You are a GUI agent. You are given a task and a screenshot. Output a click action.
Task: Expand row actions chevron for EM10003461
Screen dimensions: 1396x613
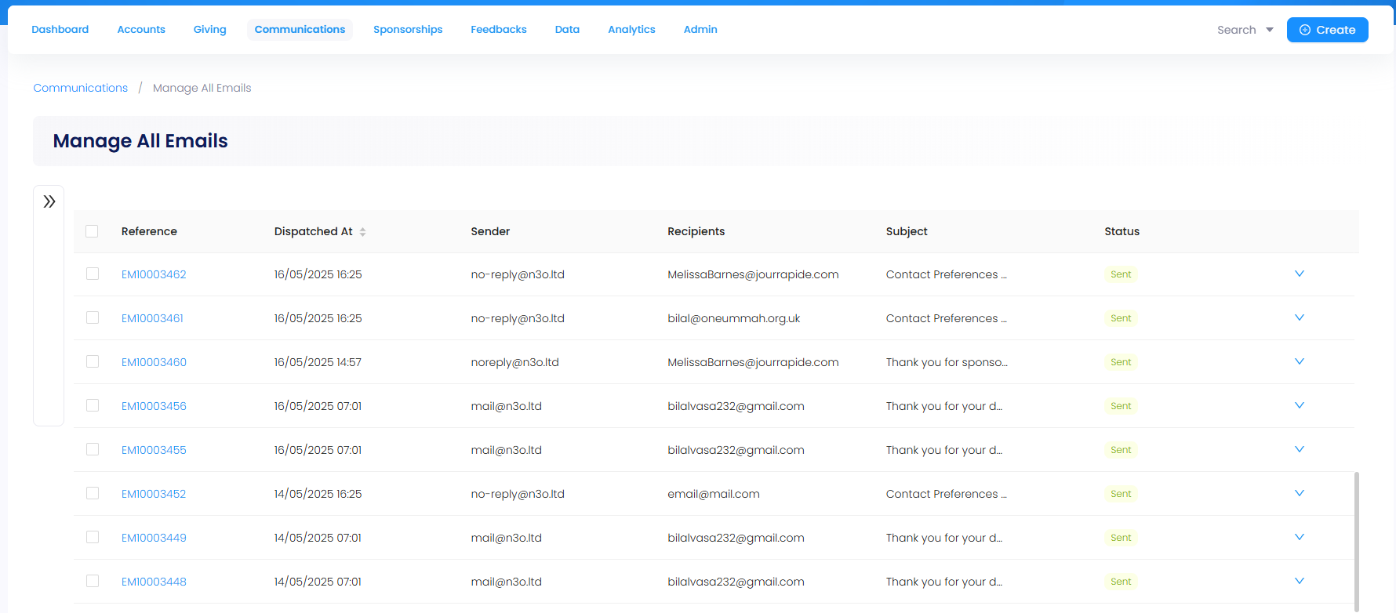pos(1300,317)
